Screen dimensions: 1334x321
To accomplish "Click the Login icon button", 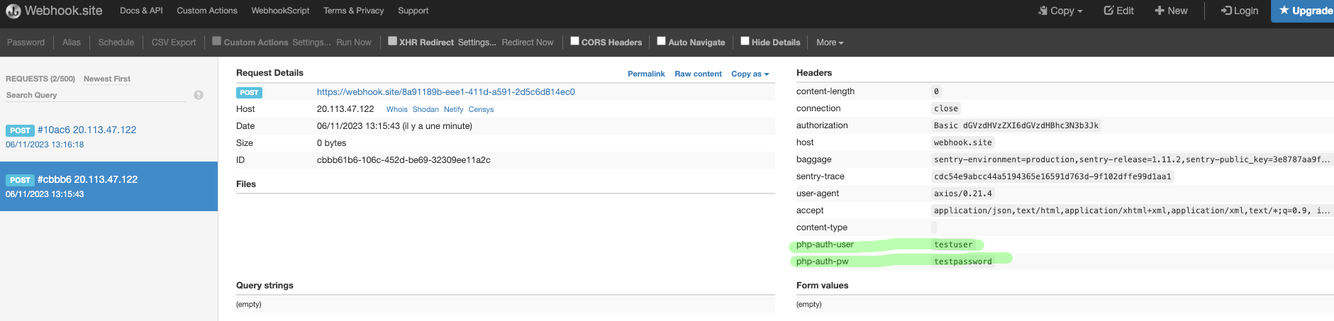I will (x=1239, y=11).
